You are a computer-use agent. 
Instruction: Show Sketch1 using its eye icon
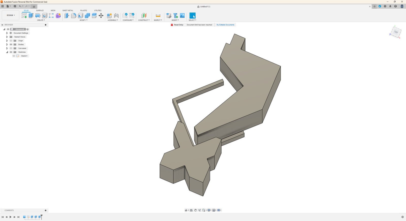pos(14,56)
